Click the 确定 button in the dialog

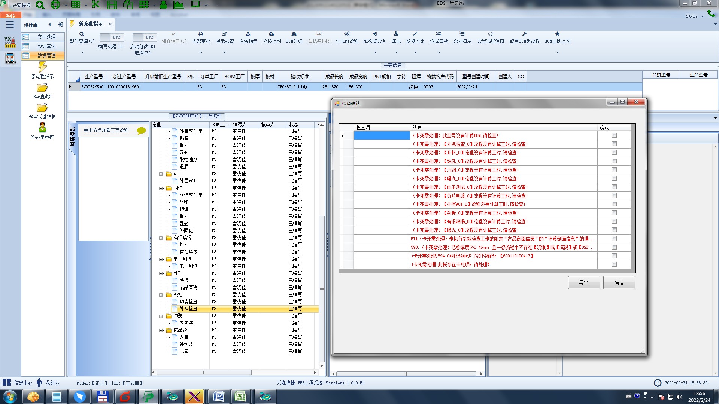pyautogui.click(x=619, y=282)
